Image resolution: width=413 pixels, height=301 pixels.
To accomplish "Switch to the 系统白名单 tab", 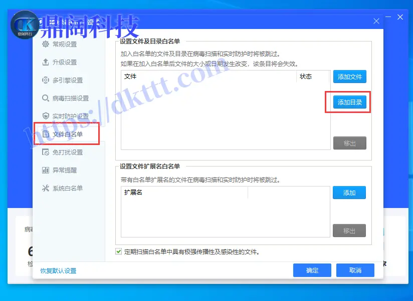I will pos(68,188).
